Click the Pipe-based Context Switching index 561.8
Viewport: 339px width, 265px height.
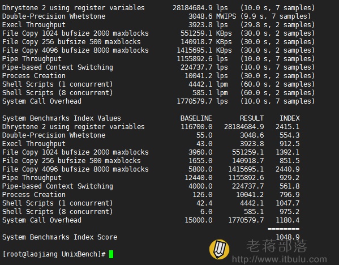(290, 186)
